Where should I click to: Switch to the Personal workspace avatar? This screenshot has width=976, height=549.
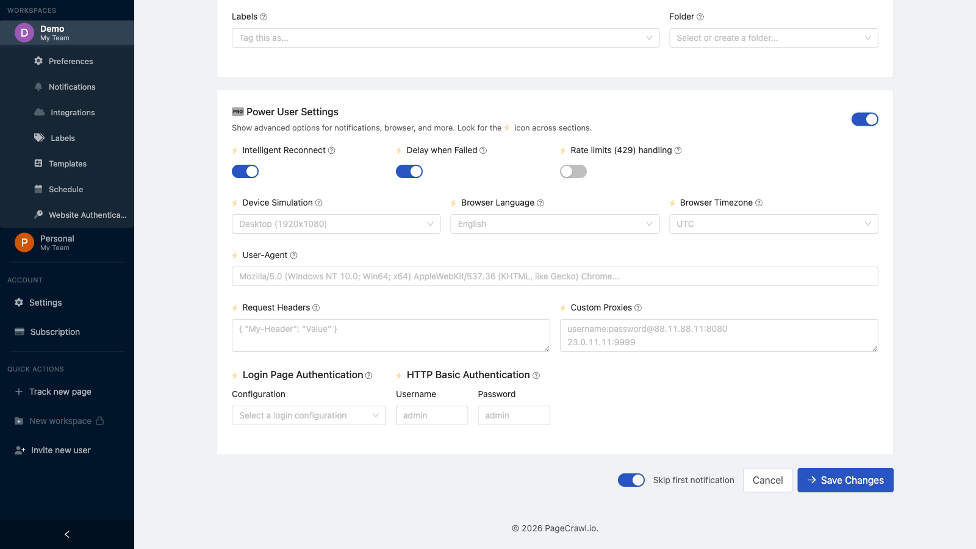point(24,242)
